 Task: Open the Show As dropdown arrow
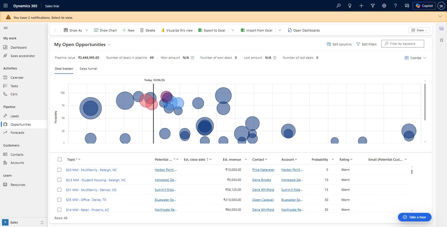(87, 30)
